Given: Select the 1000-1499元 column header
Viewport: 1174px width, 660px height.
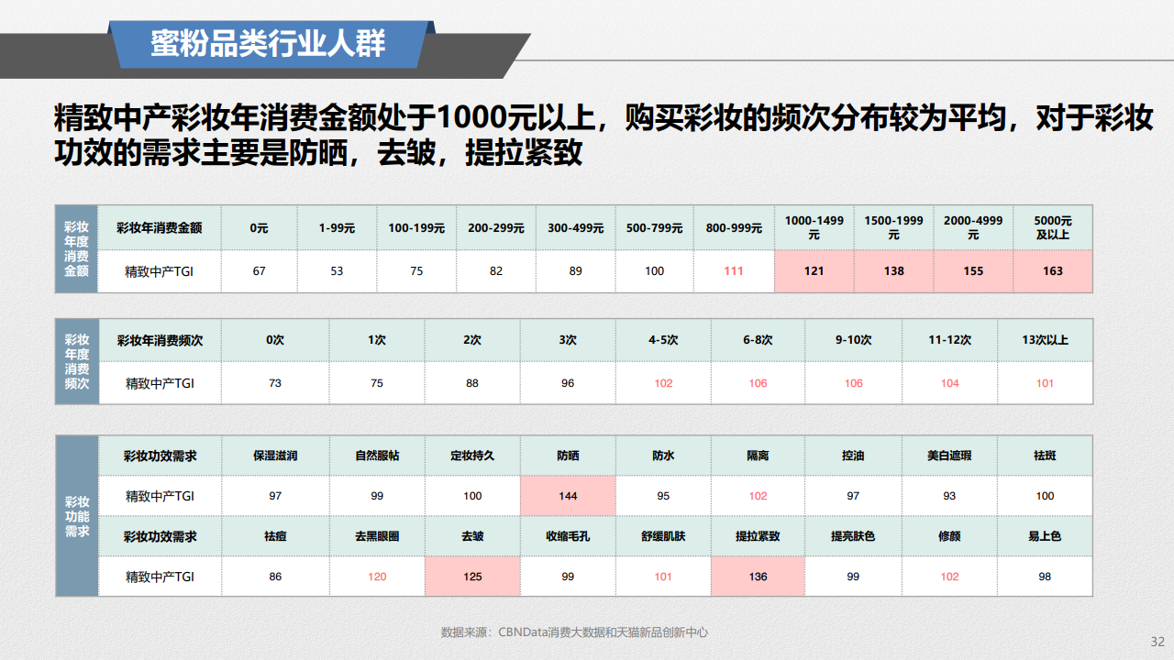Looking at the screenshot, I should tap(814, 227).
